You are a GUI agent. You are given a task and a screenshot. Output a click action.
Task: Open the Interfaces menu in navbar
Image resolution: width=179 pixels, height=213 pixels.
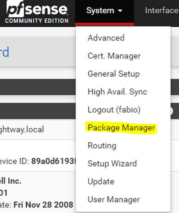(x=162, y=11)
